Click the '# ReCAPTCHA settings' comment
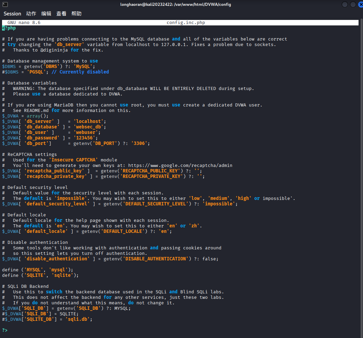The width and height of the screenshot is (363, 338). (29, 155)
